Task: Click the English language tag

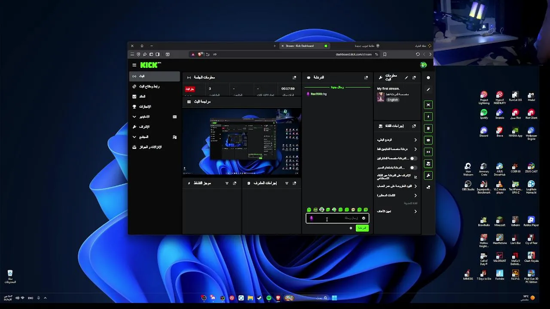Action: [392, 100]
